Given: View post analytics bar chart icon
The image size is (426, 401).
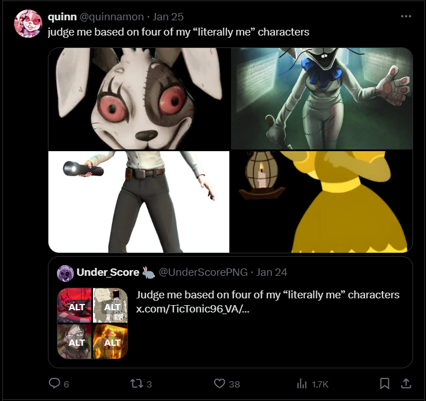Looking at the screenshot, I should coord(301,384).
